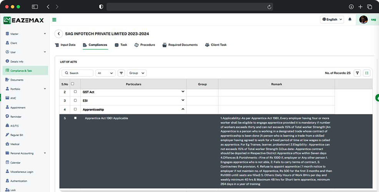Open the Master sidebar icon
The width and height of the screenshot is (379, 192).
[7, 34]
